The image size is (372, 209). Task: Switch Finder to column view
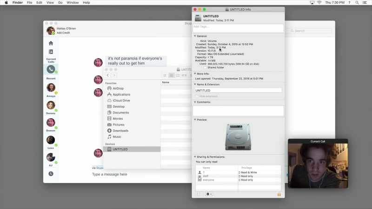pyautogui.click(x=178, y=75)
